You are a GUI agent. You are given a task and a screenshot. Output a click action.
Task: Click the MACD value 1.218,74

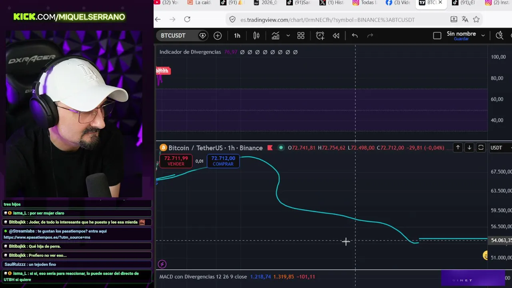pos(260,277)
